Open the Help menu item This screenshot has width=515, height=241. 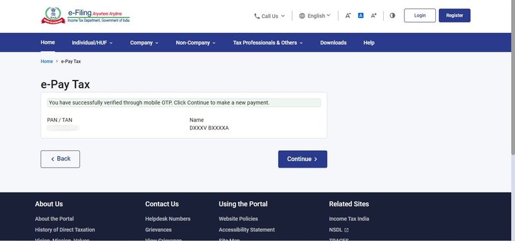369,43
